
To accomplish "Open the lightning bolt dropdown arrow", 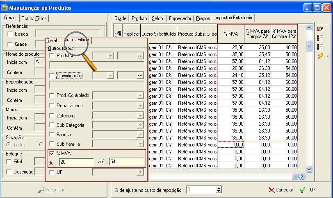I will (328, 56).
